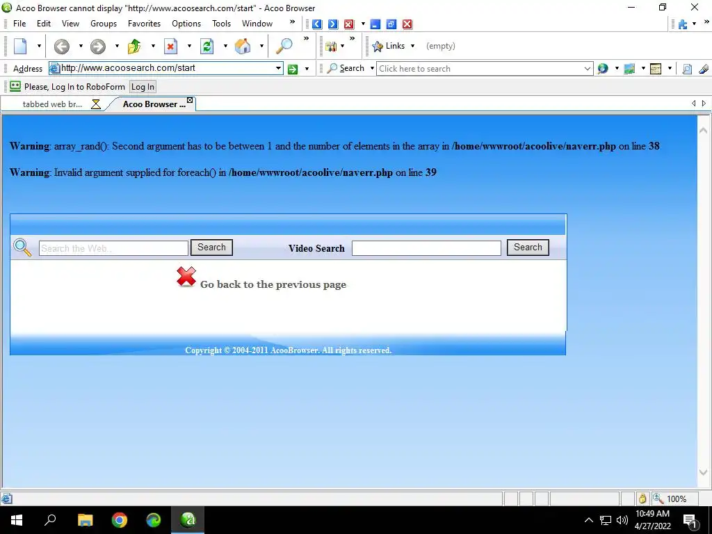Click the blue restore tab window icon
The image size is (712, 534).
391,24
